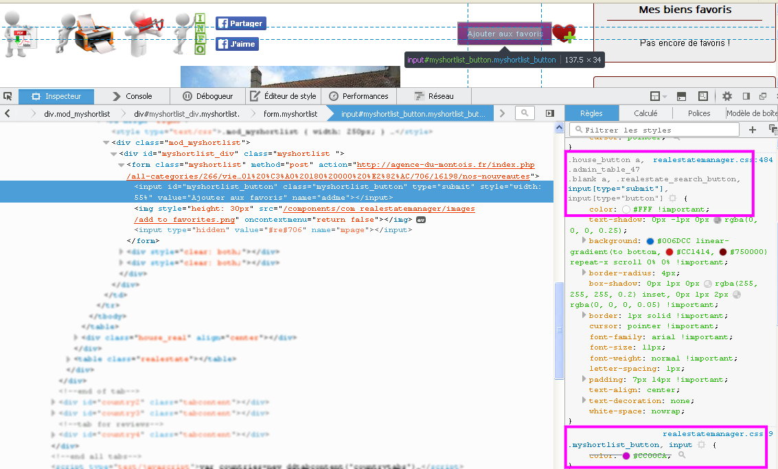
Task: Activate the element picker tool
Action: click(x=8, y=96)
